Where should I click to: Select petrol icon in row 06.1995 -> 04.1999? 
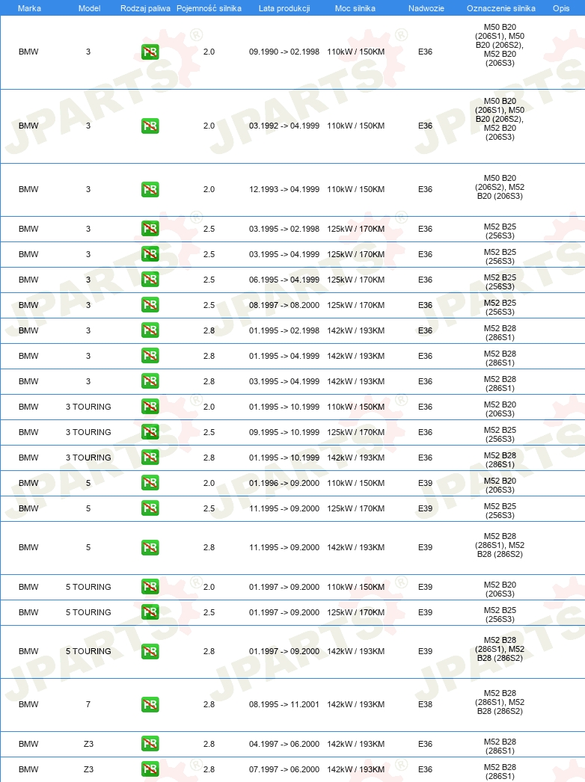150,280
